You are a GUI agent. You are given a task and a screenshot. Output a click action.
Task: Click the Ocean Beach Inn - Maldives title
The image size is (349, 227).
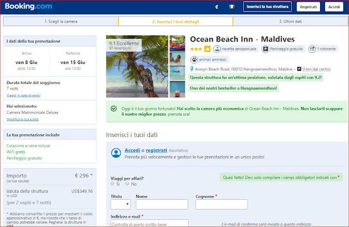point(242,39)
